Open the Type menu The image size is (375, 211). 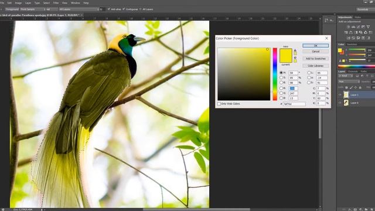[x=37, y=3]
